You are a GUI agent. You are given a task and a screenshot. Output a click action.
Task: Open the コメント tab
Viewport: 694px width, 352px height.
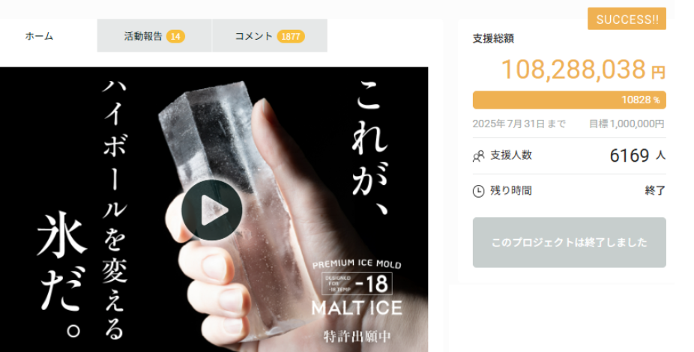[270, 36]
